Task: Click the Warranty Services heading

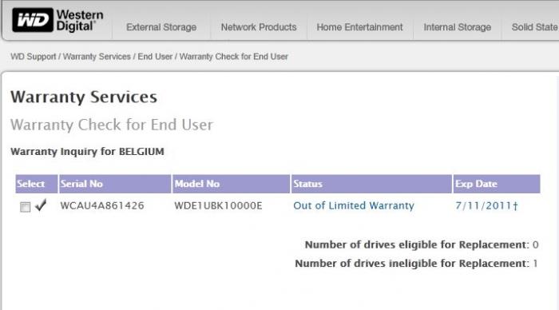Action: [84, 97]
